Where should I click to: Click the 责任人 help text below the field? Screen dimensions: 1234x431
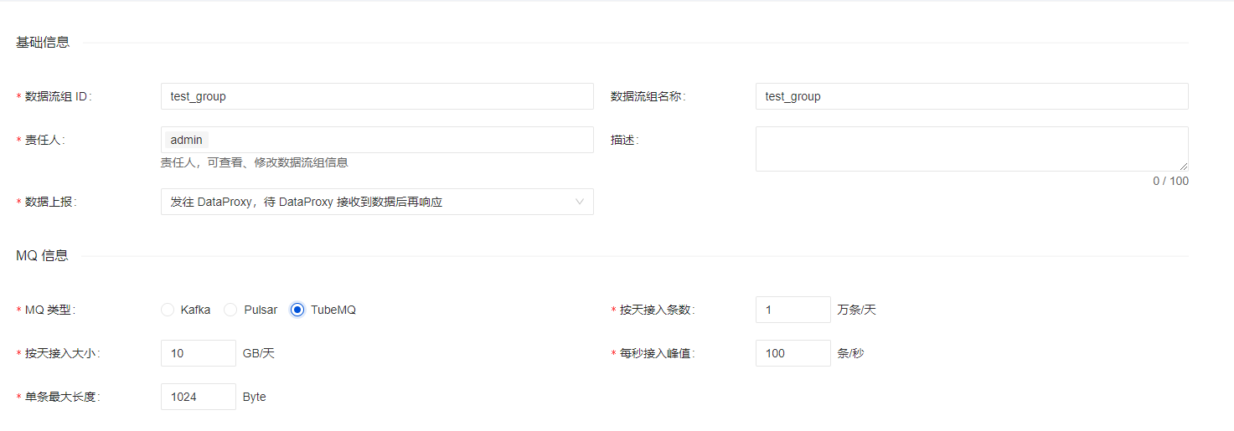[254, 162]
